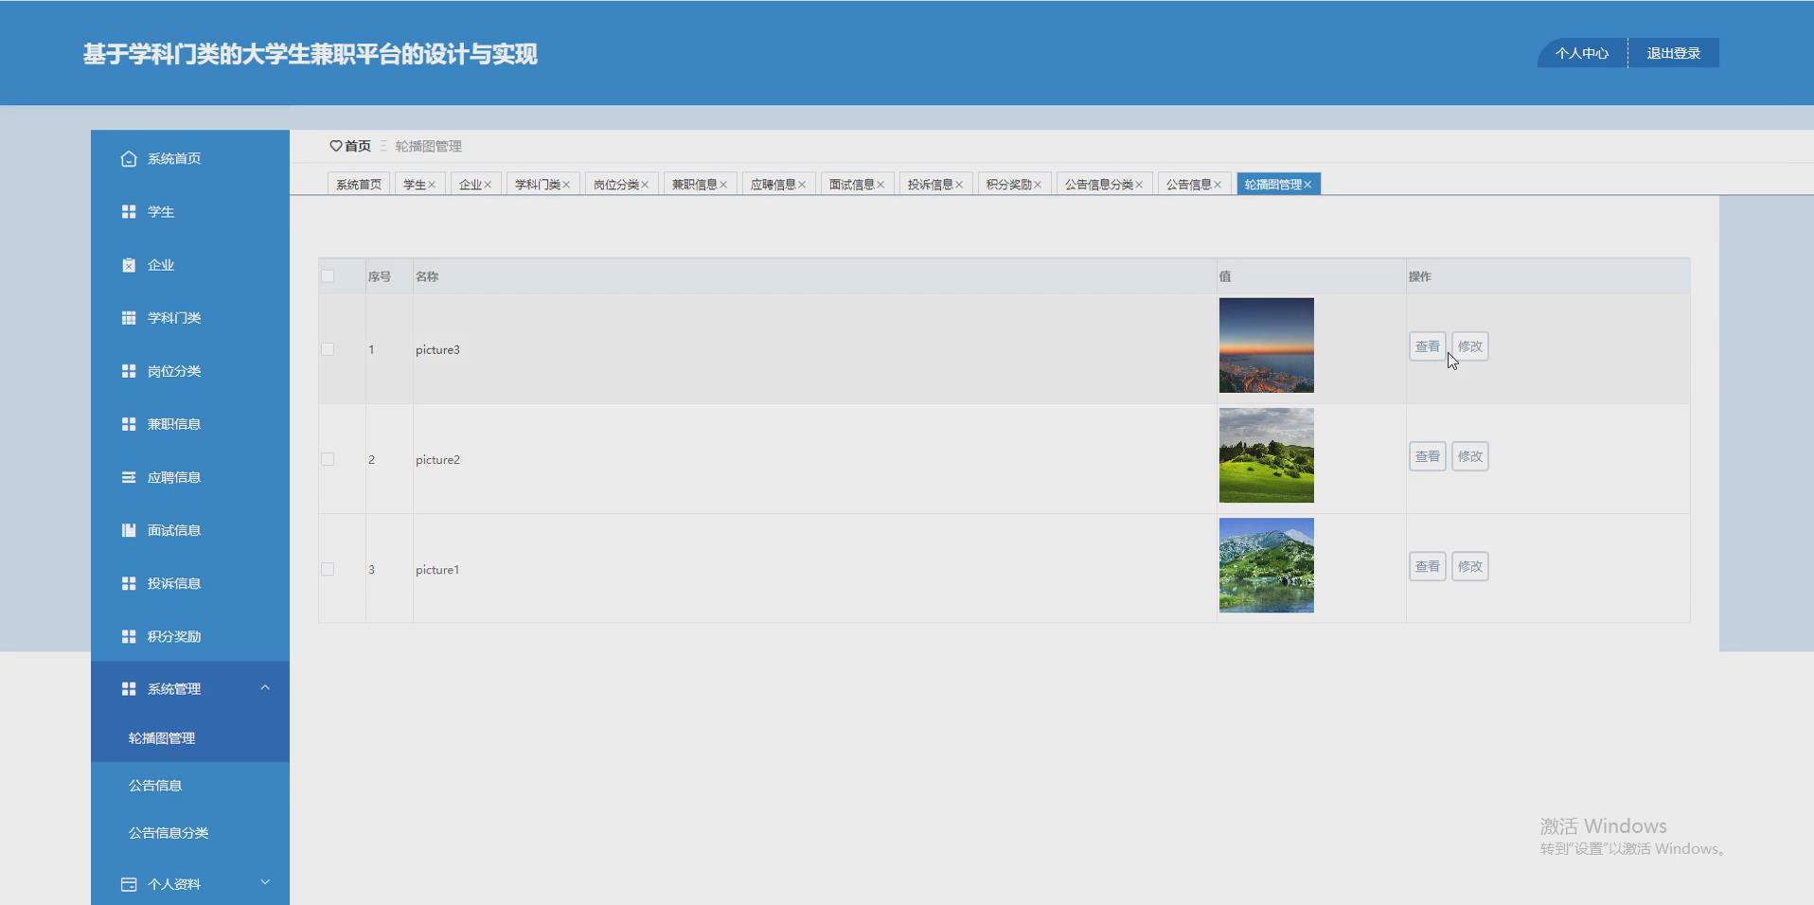Viewport: 1814px width, 905px height.
Task: Click 查看 button for picture2
Action: point(1427,456)
